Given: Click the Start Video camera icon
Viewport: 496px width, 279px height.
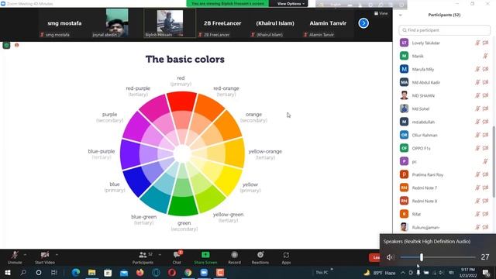Looking at the screenshot, I should (45, 255).
